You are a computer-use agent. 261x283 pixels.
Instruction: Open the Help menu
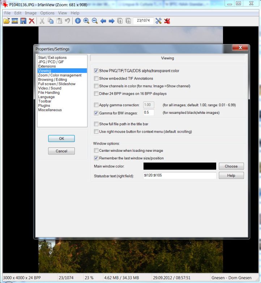click(75, 13)
